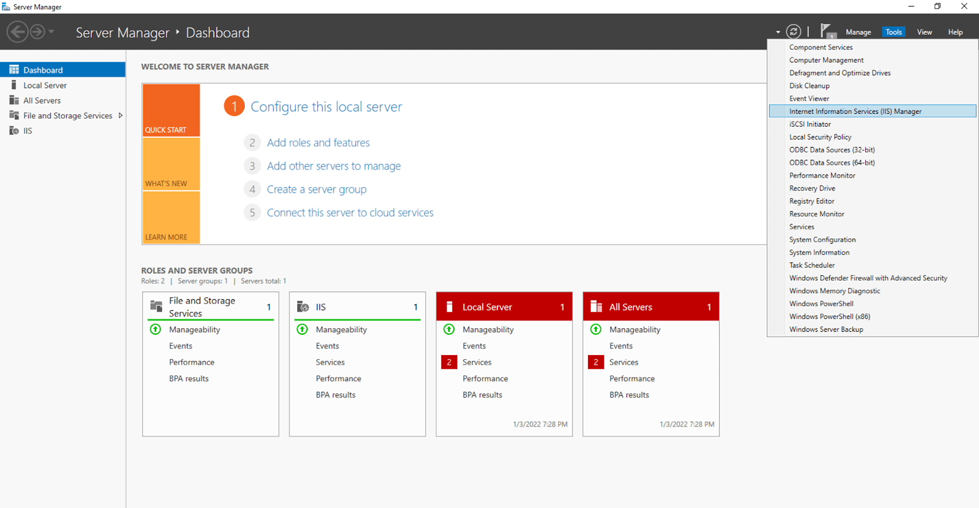Click Local Server Manageability status icon

coord(449,329)
